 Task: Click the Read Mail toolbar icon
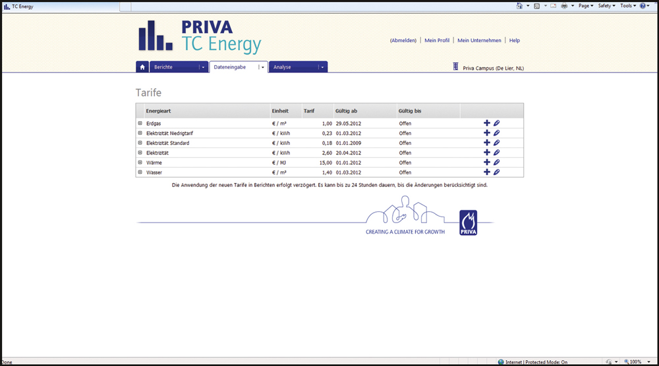[554, 6]
